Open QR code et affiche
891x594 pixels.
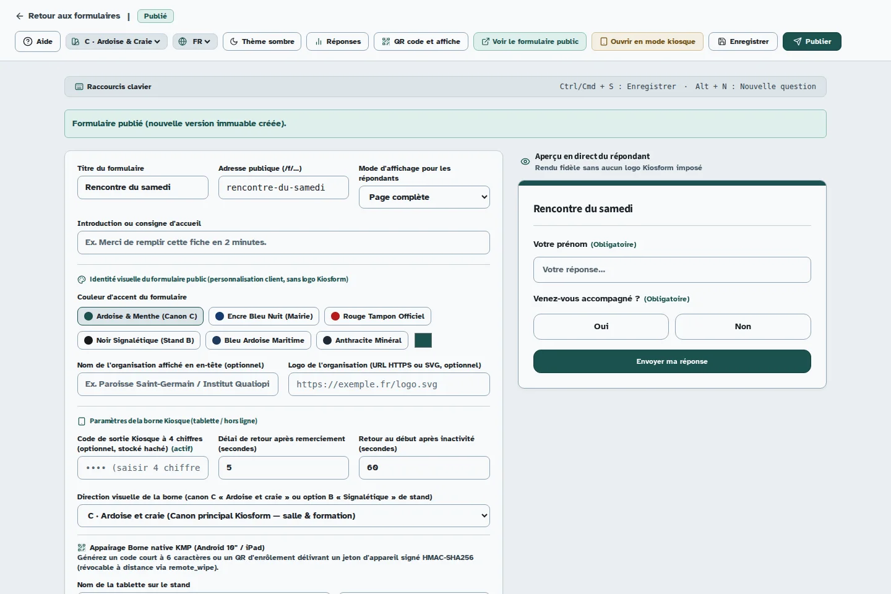pos(421,41)
